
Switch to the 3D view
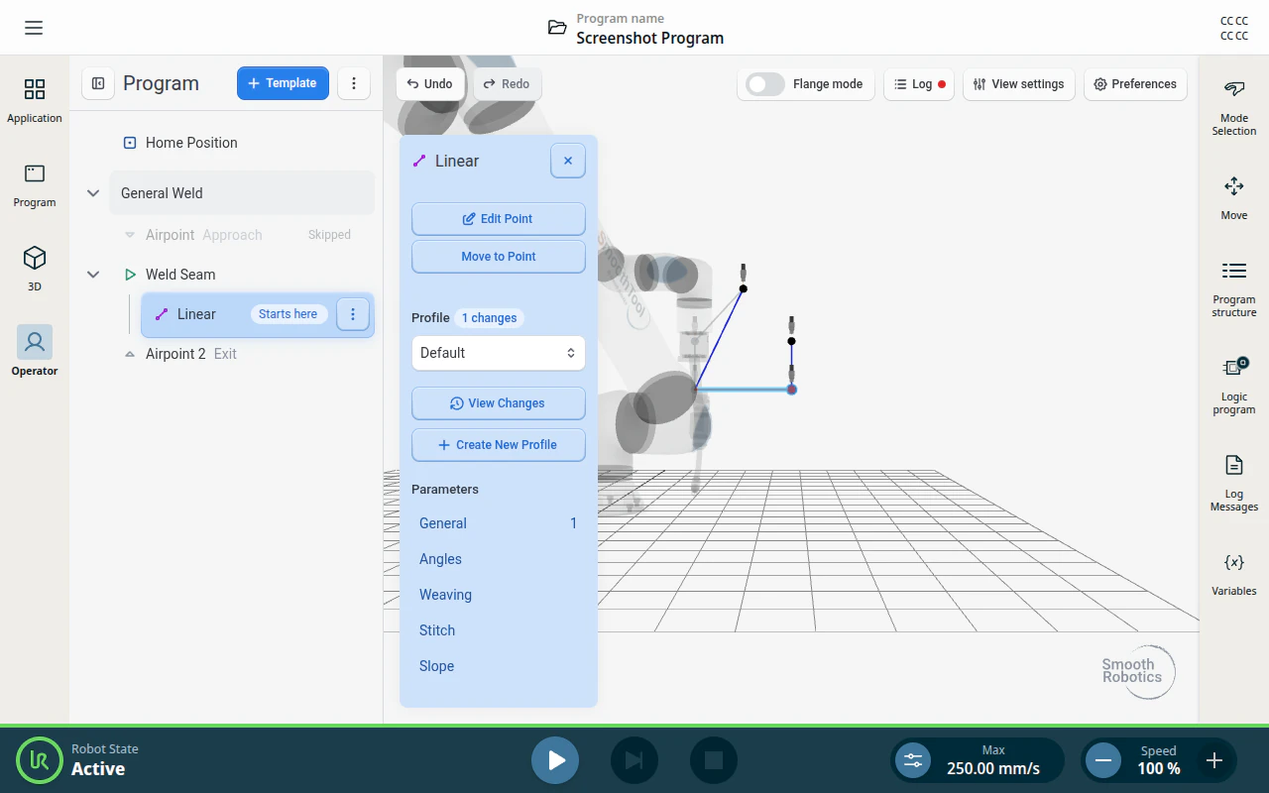(35, 270)
